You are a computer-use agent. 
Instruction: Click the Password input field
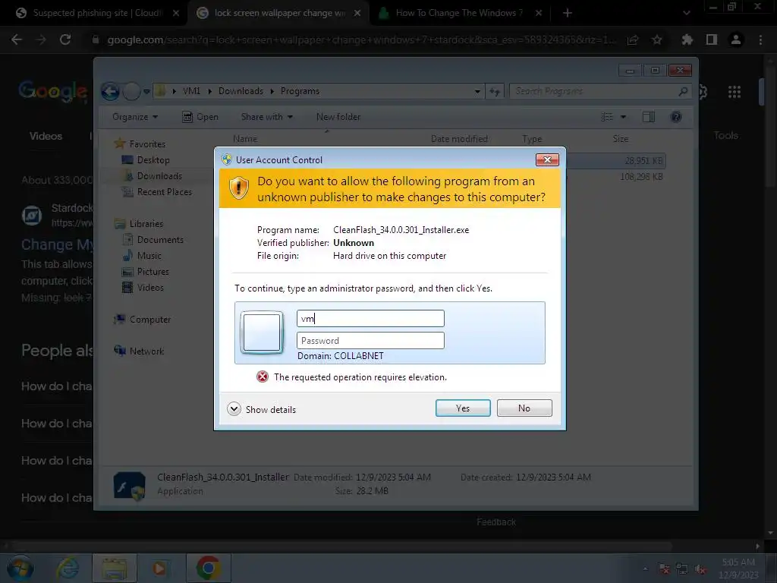pos(370,341)
